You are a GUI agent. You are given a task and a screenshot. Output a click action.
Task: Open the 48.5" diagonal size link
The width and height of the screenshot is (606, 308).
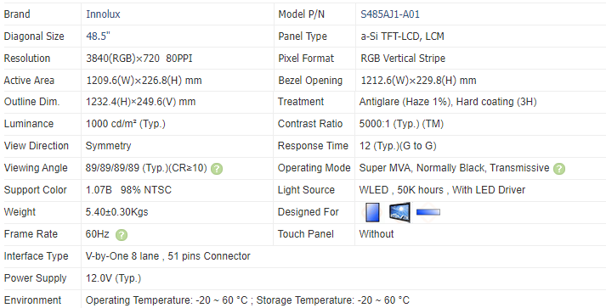click(98, 36)
